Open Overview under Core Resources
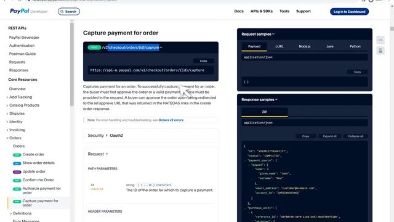 pyautogui.click(x=17, y=89)
